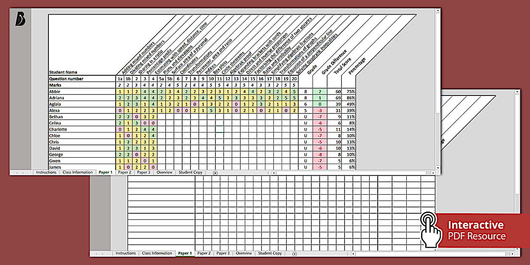Viewport: 530px width, 265px height.
Task: Switch to Paper 3 tab in the back spreadsheet
Action: click(x=223, y=254)
